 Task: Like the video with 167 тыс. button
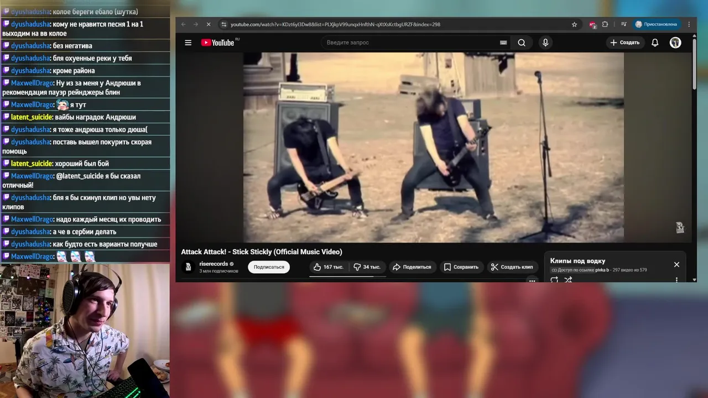tap(329, 267)
